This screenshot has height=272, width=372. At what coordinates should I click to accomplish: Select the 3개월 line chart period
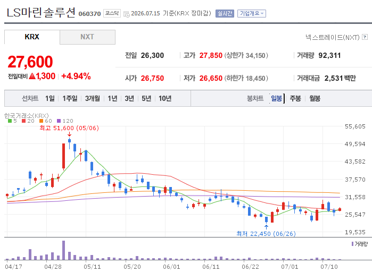(x=92, y=98)
